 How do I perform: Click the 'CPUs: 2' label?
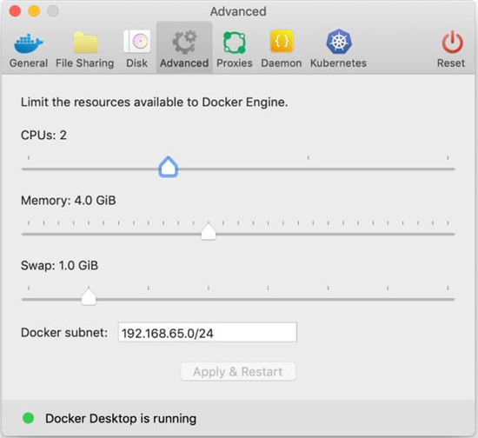43,135
